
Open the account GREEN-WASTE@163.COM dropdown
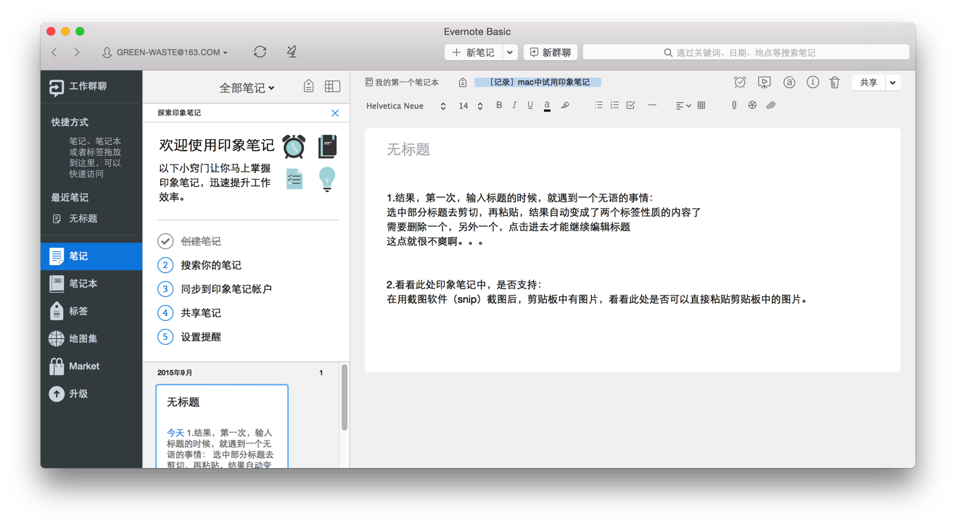pos(165,52)
